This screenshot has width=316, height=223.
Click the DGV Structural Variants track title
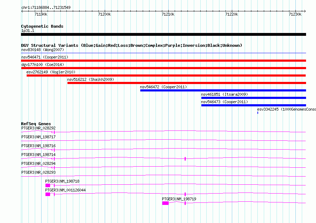[x=132, y=45]
